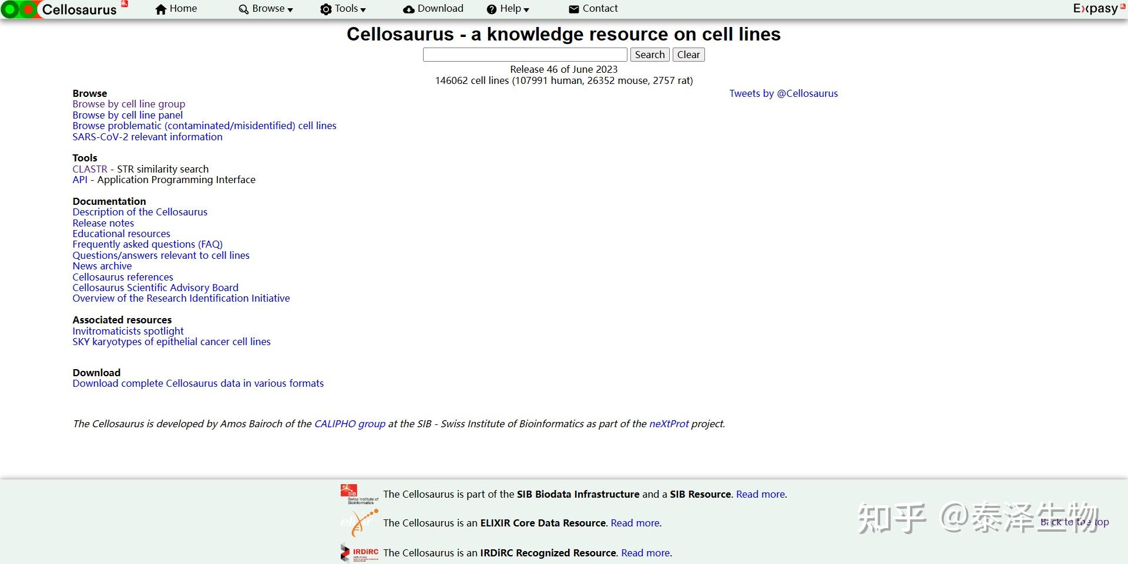Viewport: 1128px width, 564px height.
Task: Open Download complete Cellosaurus data link
Action: tap(198, 383)
